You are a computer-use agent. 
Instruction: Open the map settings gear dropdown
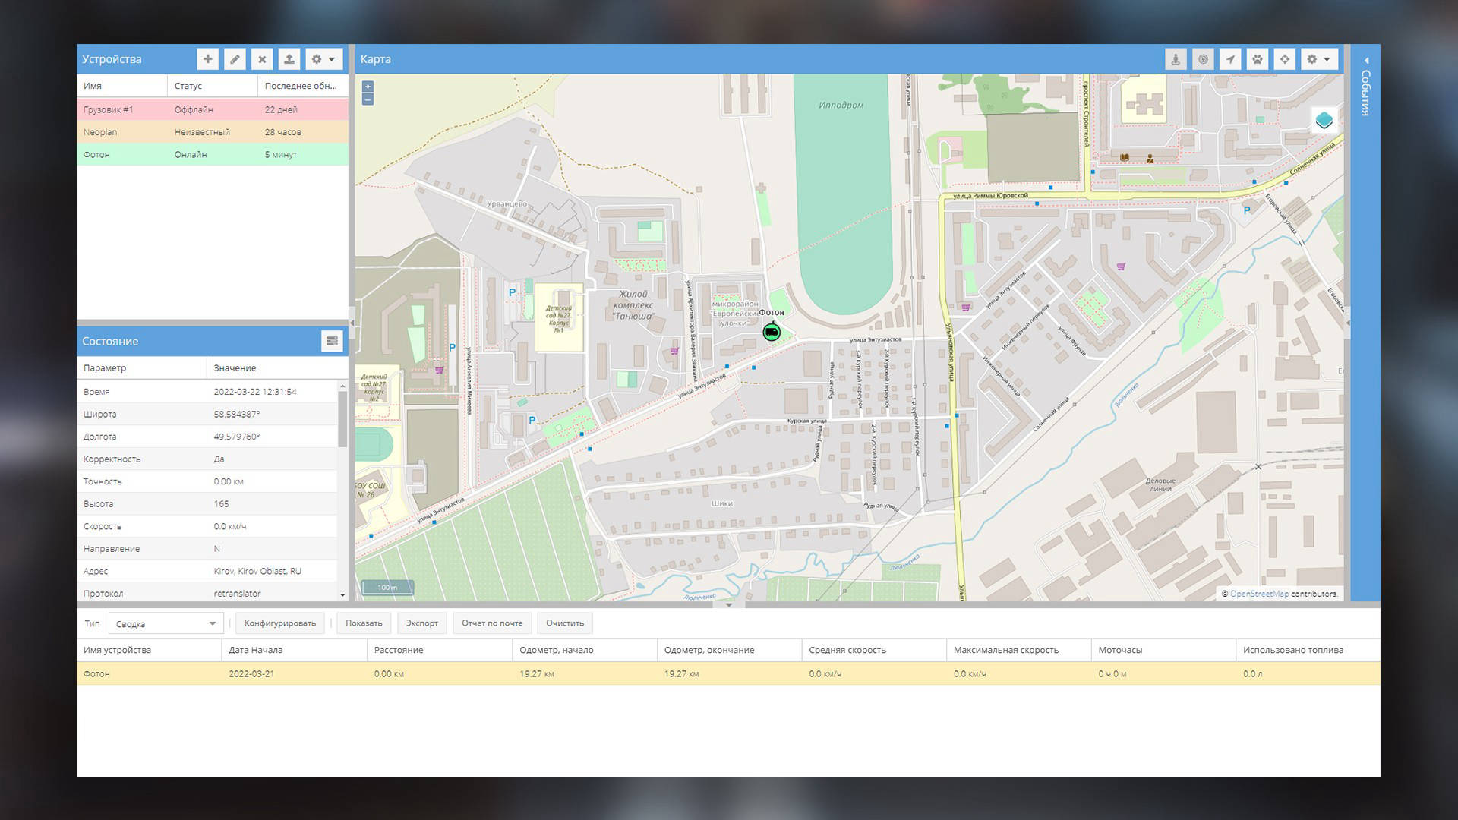click(x=1318, y=59)
